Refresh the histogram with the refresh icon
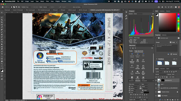 point(153,14)
